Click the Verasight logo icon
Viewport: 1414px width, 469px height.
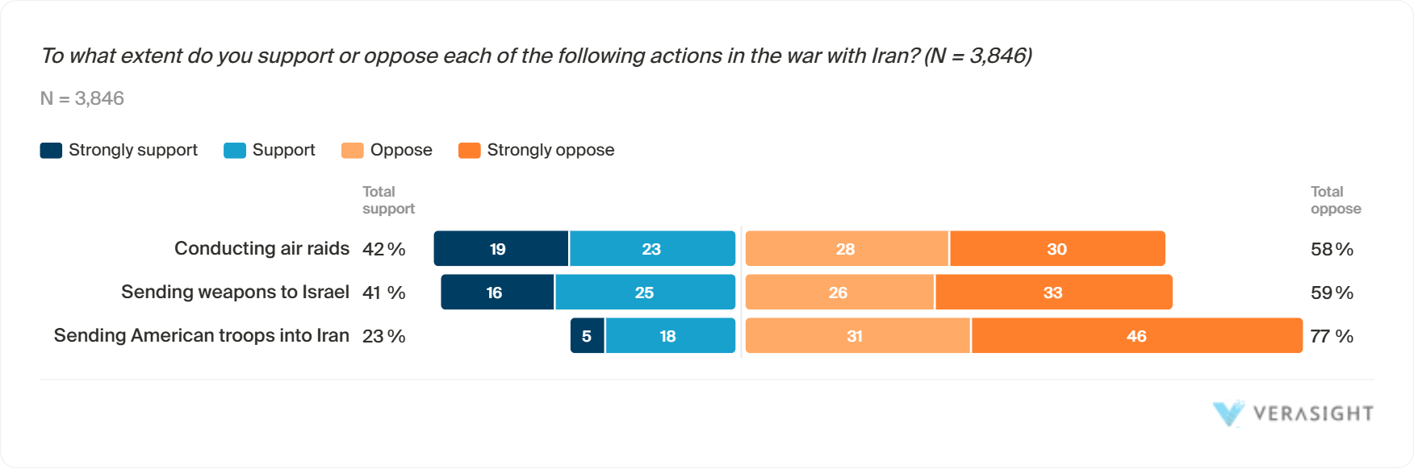1228,413
